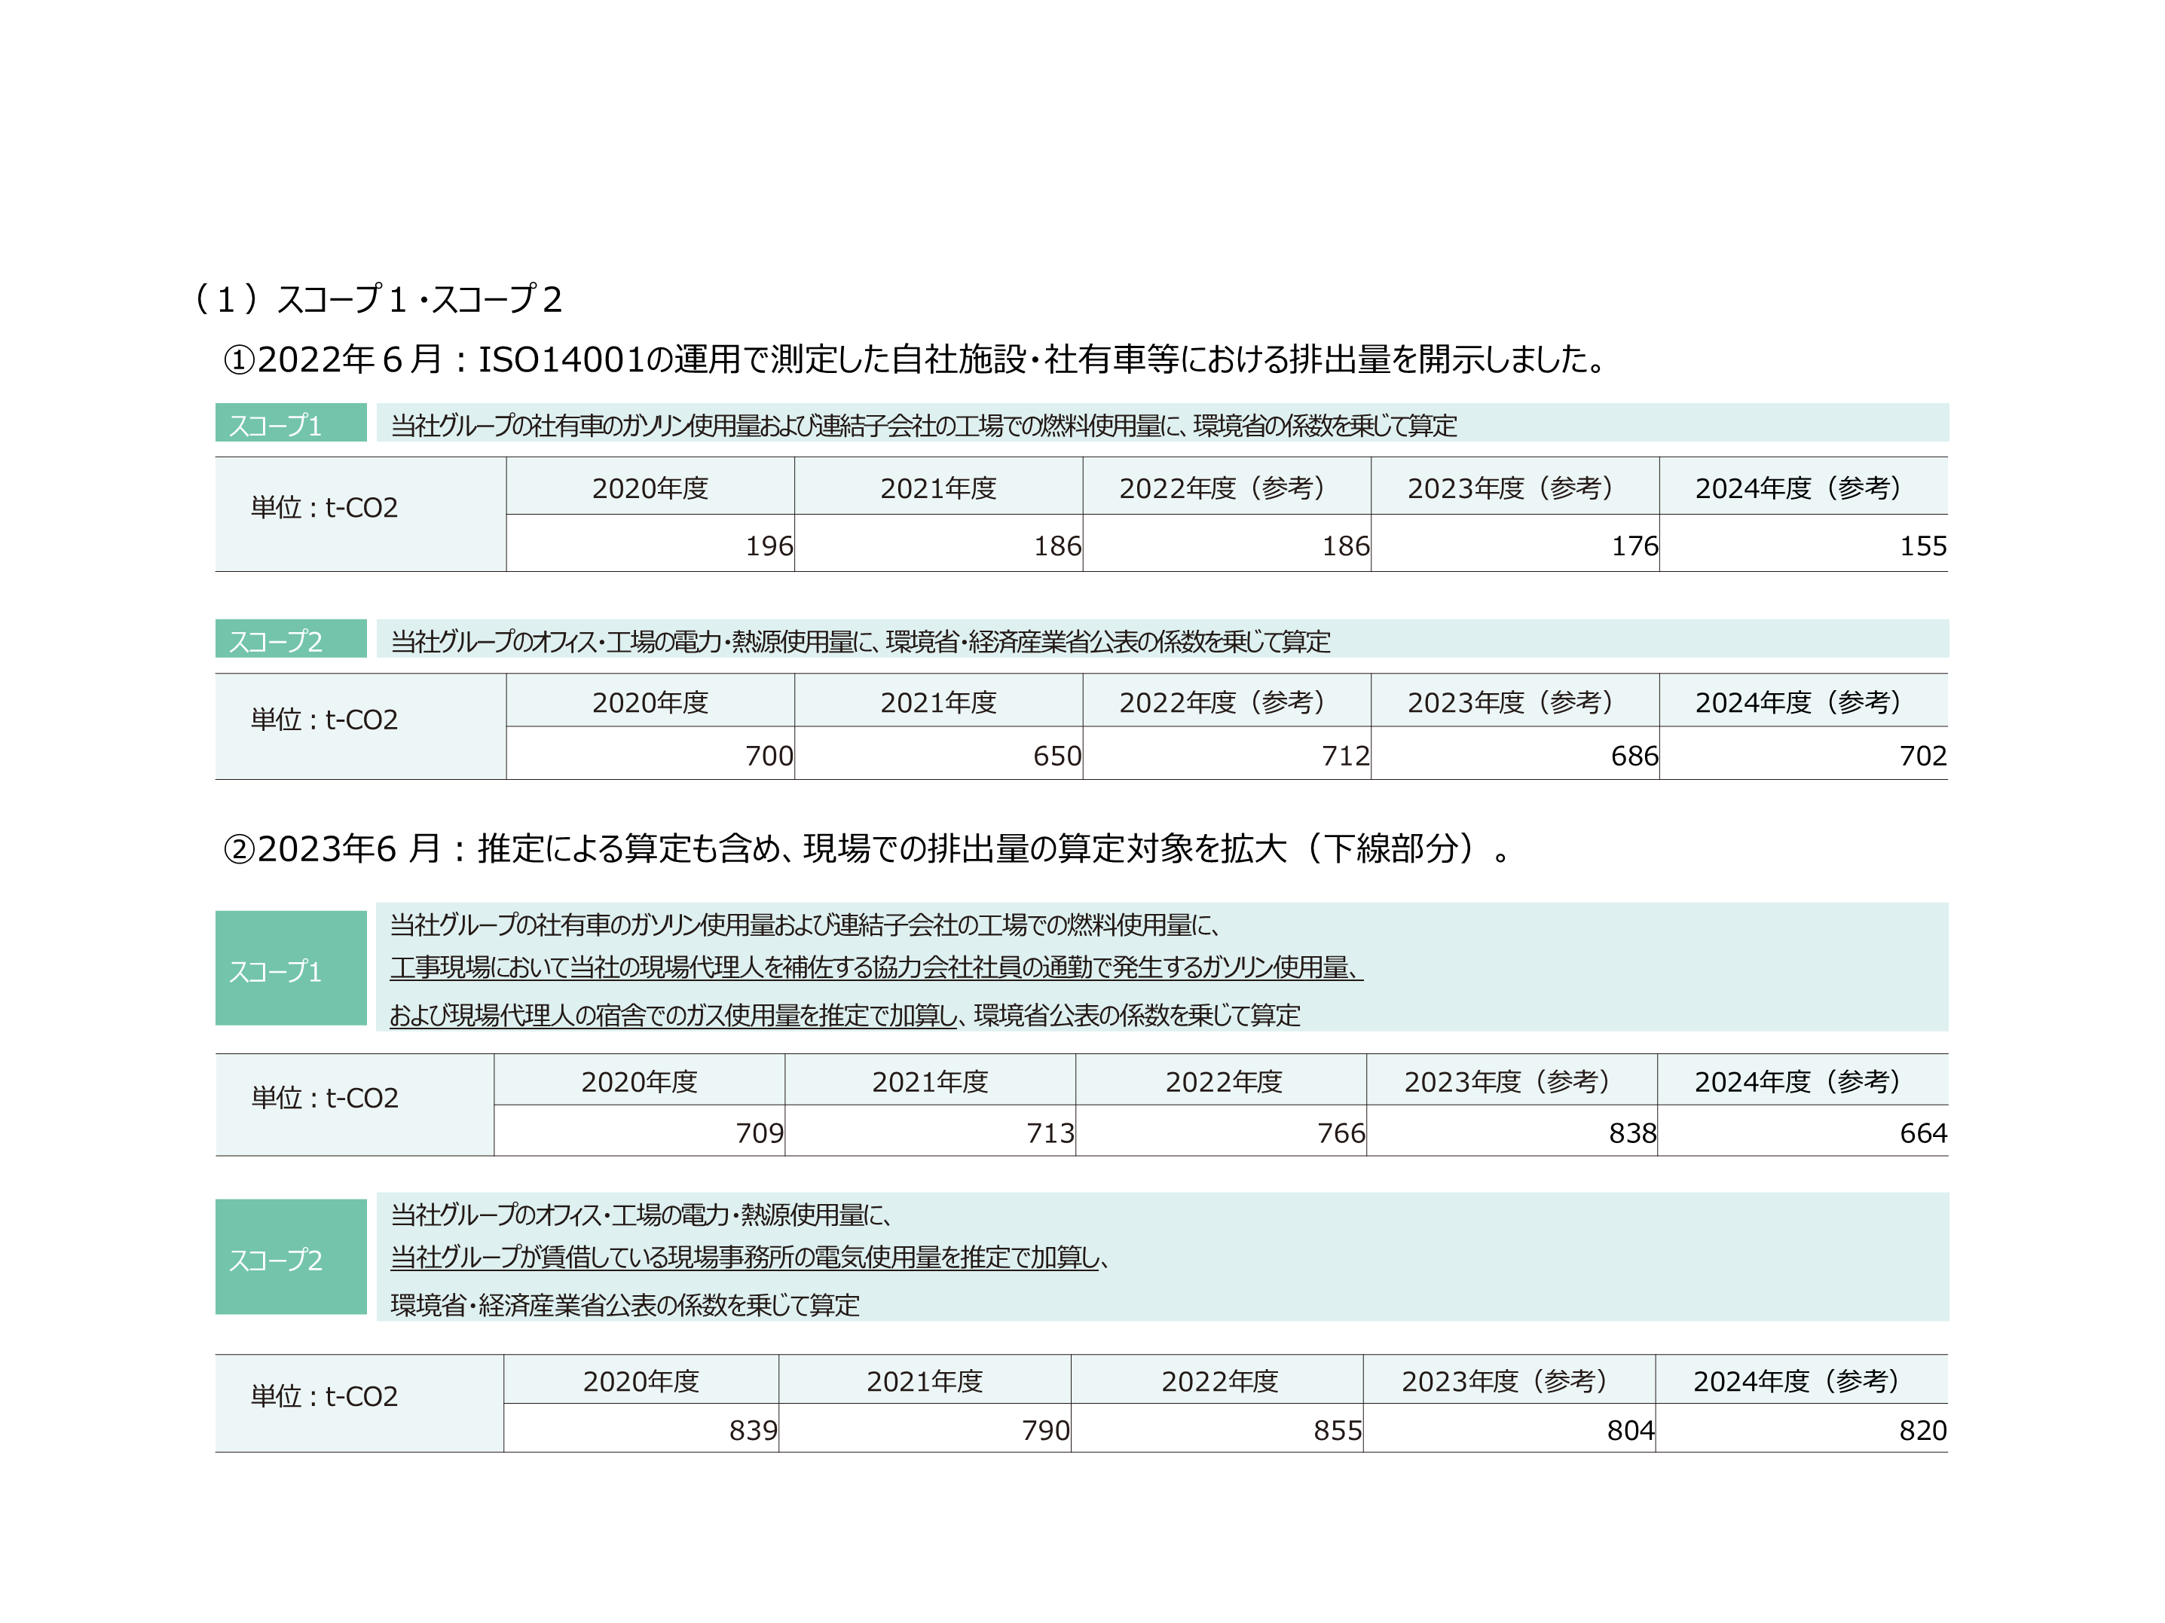
Task: Click the value 186 under 2022年度（参考）
Action: tap(1346, 546)
